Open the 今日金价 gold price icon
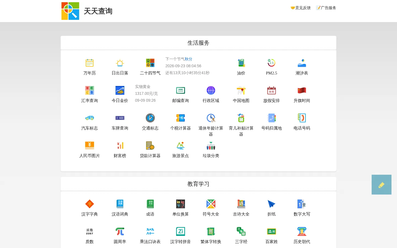This screenshot has height=248, width=397. pos(120,90)
